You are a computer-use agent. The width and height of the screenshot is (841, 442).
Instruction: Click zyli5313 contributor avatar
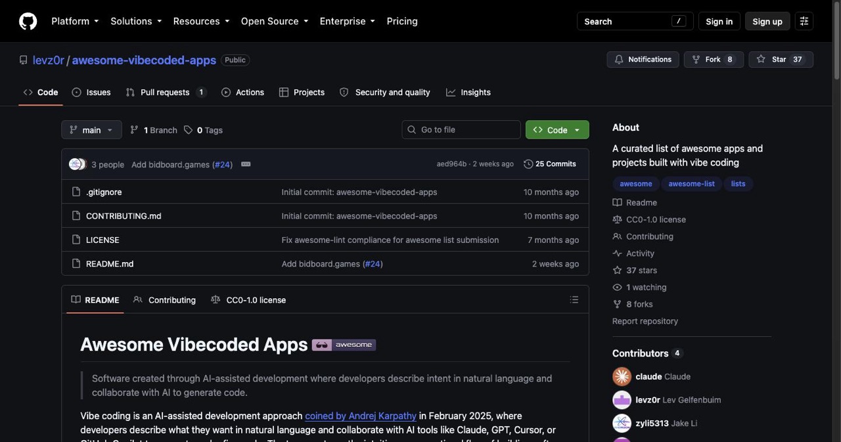[x=622, y=424]
